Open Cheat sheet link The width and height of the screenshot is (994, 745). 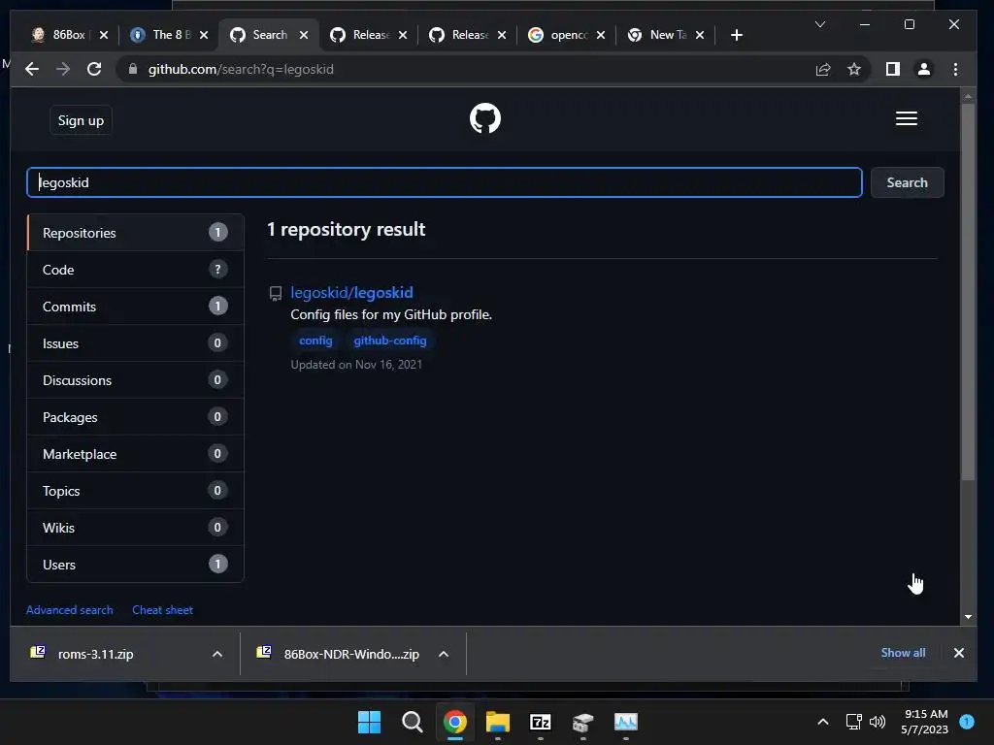click(162, 609)
